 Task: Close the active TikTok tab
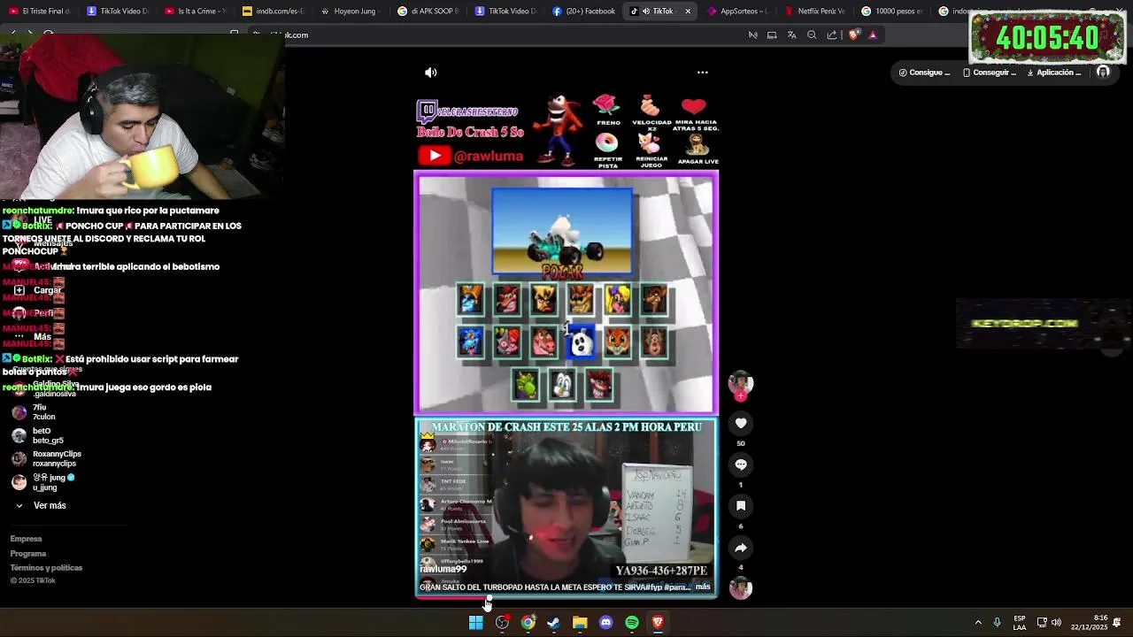tap(688, 12)
